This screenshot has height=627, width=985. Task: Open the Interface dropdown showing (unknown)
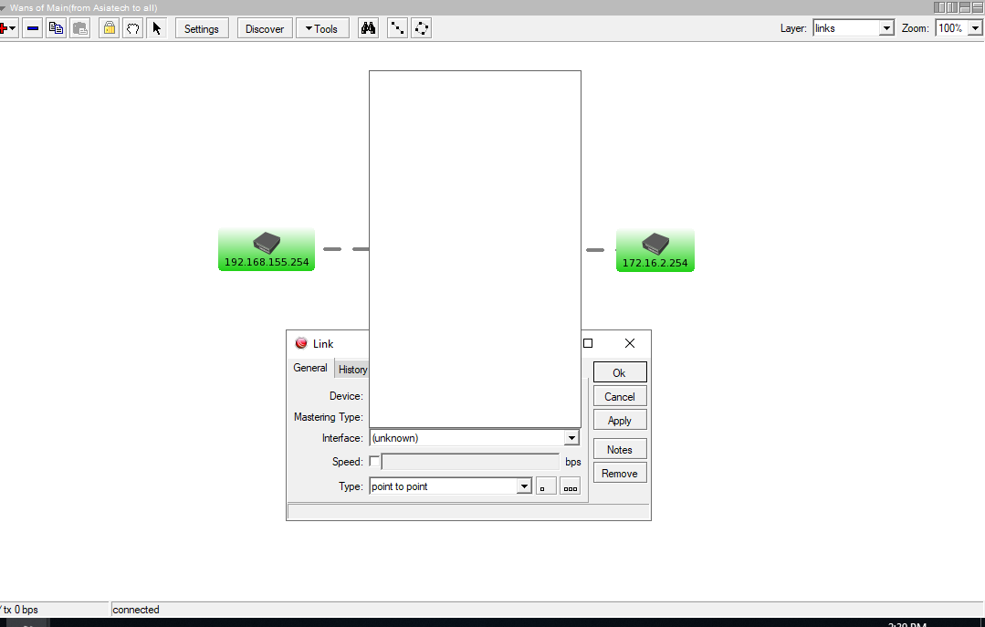(475, 438)
